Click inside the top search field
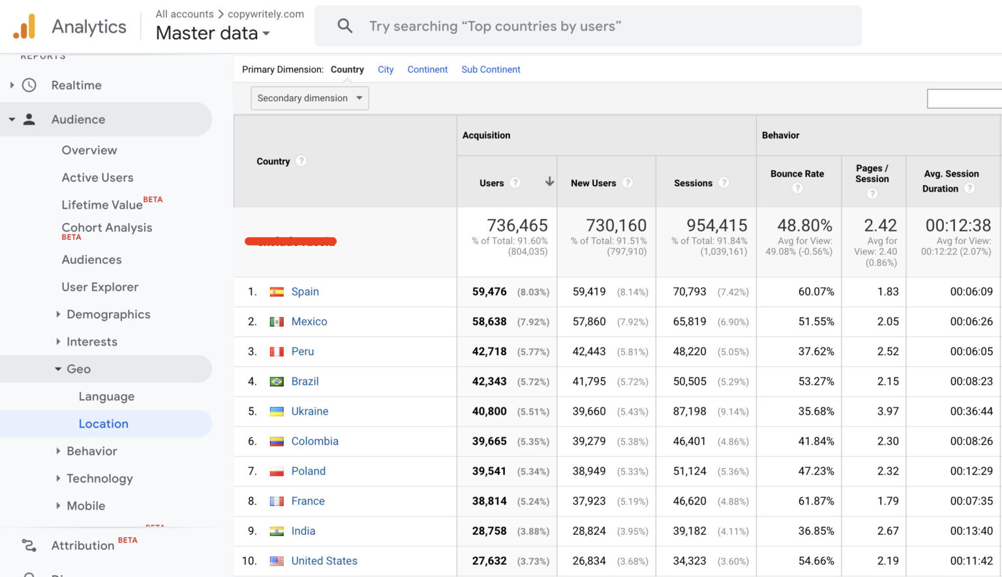The height and width of the screenshot is (577, 1002). (x=522, y=26)
